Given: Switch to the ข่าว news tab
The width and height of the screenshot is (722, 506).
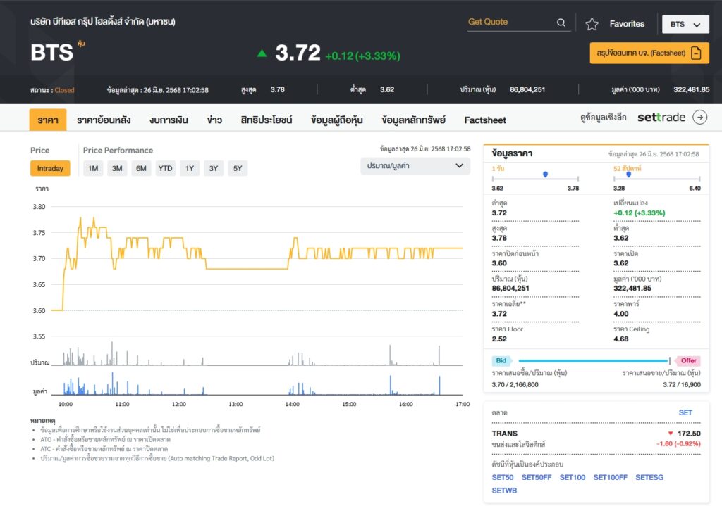Looking at the screenshot, I should click(214, 120).
